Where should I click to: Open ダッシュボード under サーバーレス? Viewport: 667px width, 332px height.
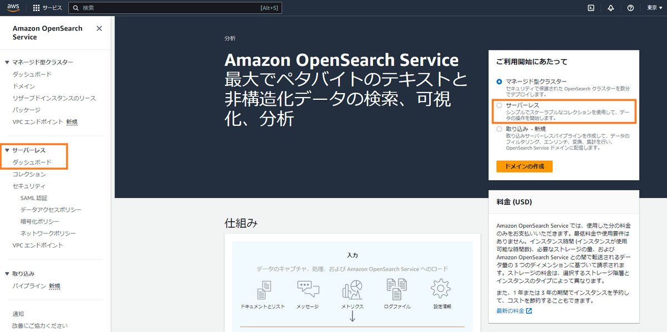32,162
